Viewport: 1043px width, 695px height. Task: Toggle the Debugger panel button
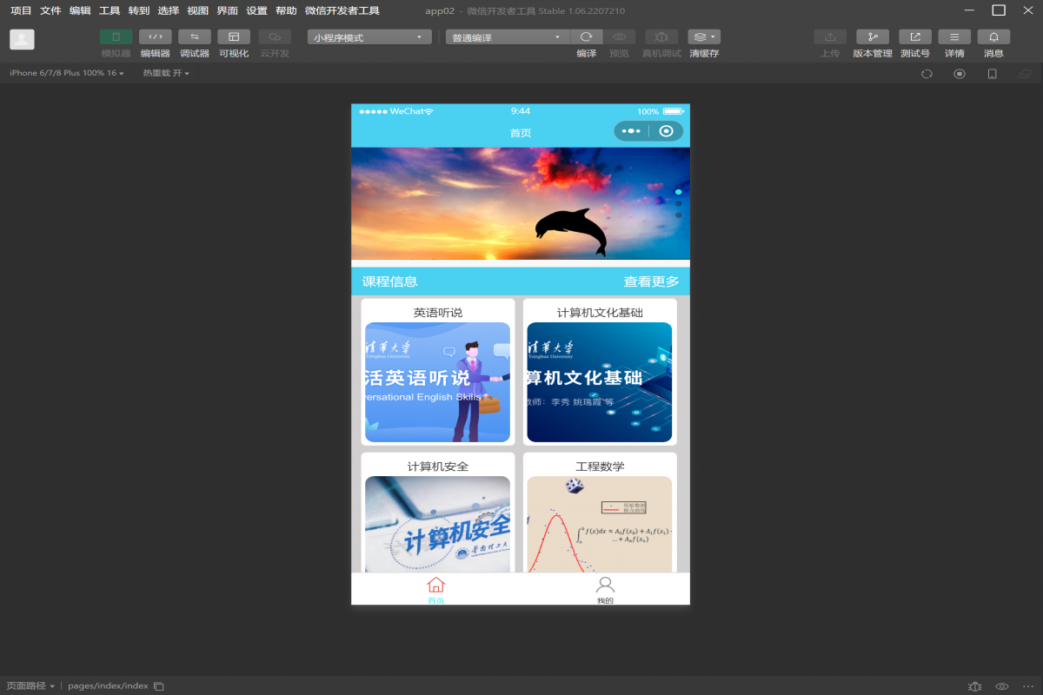194,37
